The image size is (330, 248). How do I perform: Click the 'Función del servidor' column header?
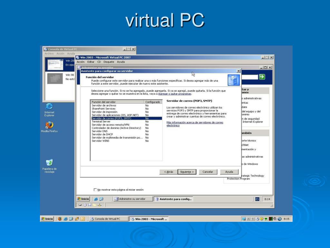117,102
